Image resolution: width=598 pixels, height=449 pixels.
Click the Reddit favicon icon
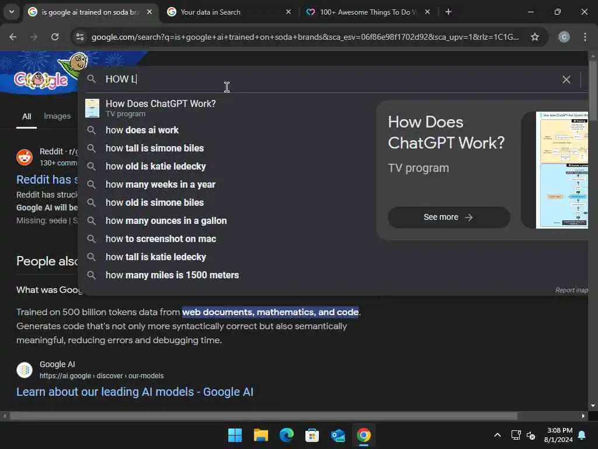click(25, 157)
